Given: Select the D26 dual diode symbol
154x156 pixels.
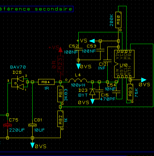Looking at the screenshot, I should (x=20, y=83).
